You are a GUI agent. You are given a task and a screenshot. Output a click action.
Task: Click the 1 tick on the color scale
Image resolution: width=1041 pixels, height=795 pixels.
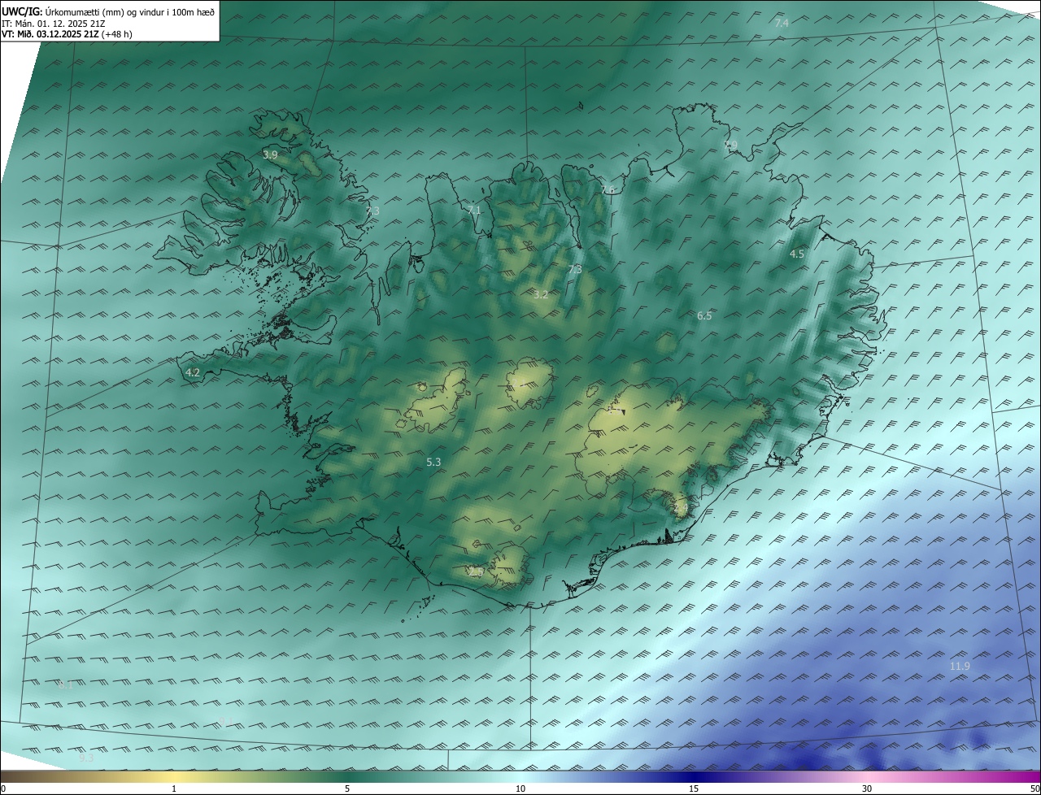pyautogui.click(x=174, y=788)
